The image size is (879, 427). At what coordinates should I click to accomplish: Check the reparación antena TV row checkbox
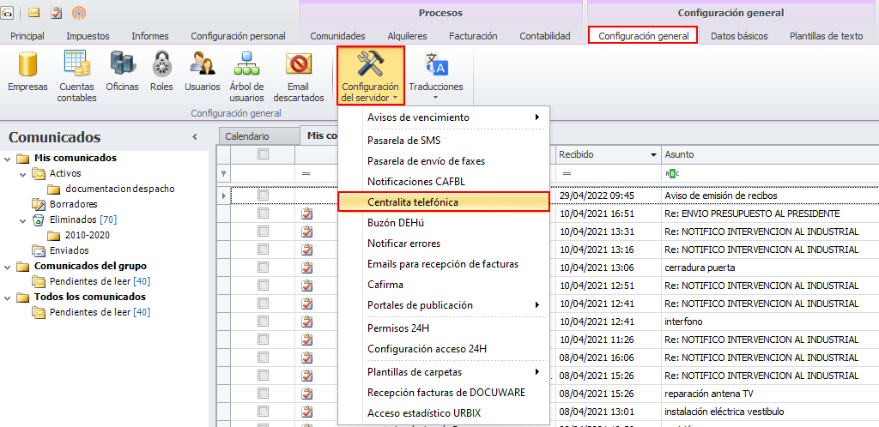[263, 393]
